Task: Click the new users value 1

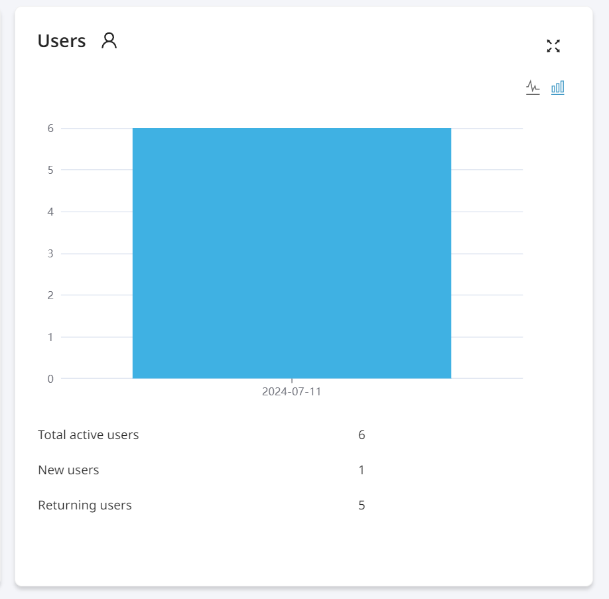Action: pos(362,470)
